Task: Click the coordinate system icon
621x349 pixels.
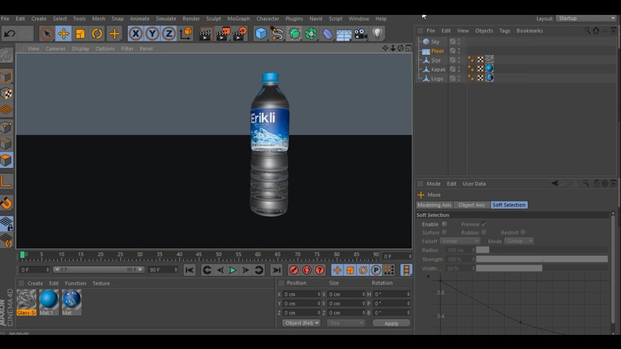Action: click(x=186, y=33)
